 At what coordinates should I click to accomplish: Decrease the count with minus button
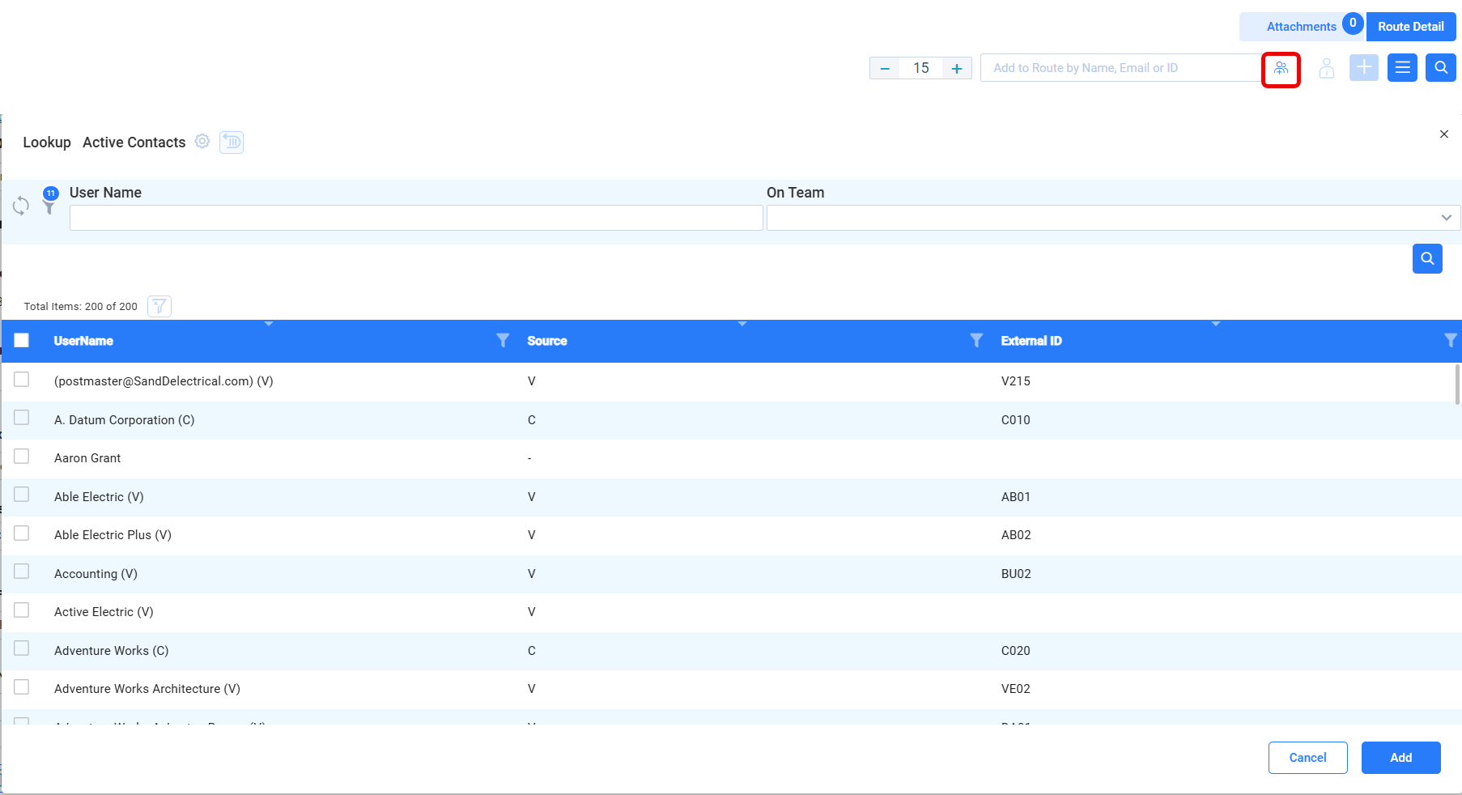pos(885,68)
